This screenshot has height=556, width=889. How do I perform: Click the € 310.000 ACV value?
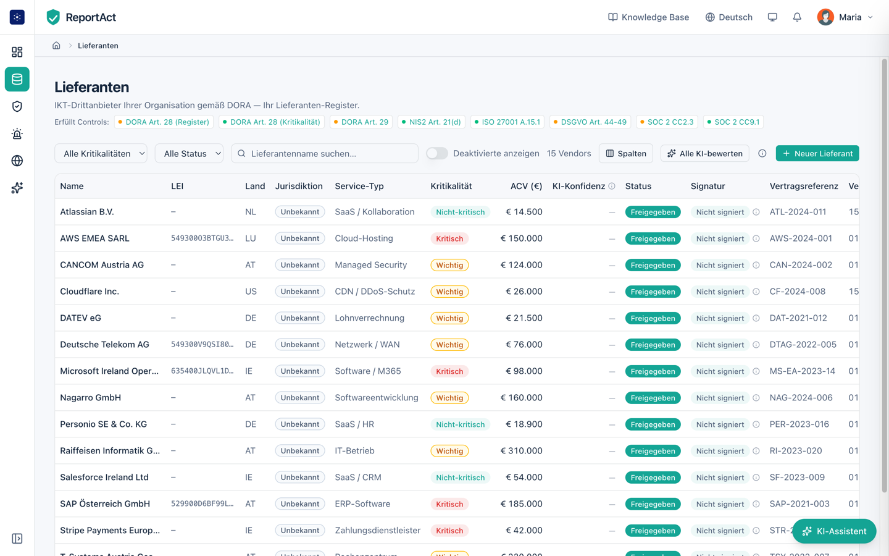[x=522, y=451]
